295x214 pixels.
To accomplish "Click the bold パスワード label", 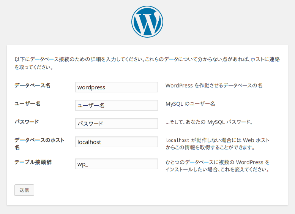I will point(27,122).
